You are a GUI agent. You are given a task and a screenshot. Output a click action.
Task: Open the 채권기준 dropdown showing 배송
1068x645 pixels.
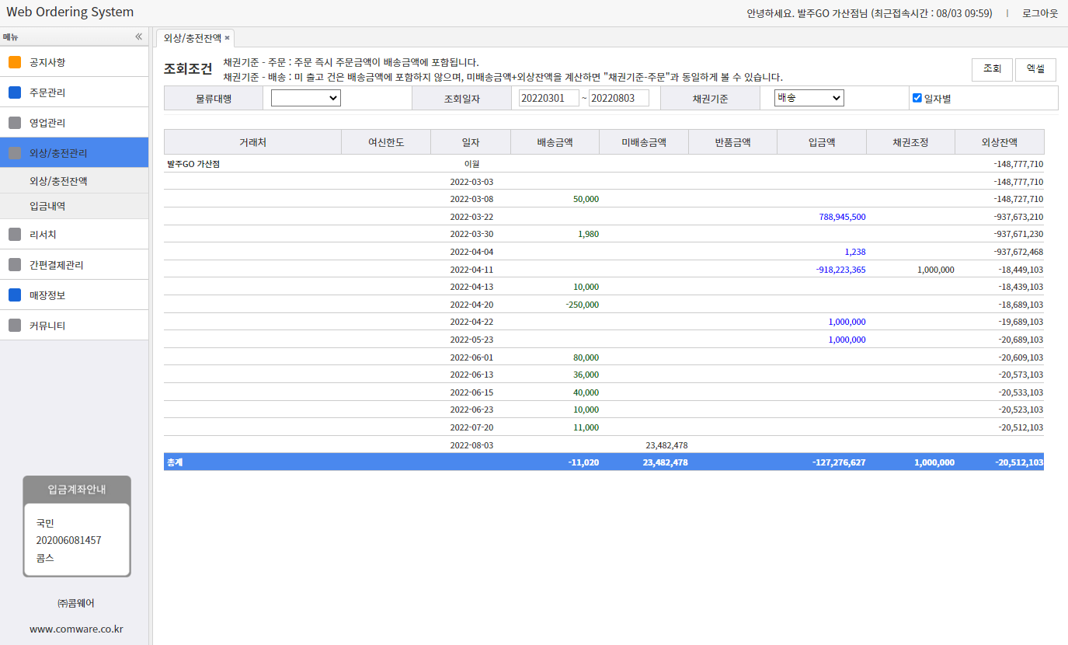click(x=809, y=98)
